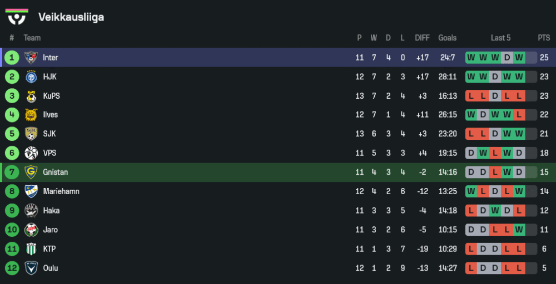Select the Oulu team name
556x284 pixels.
pos(51,268)
